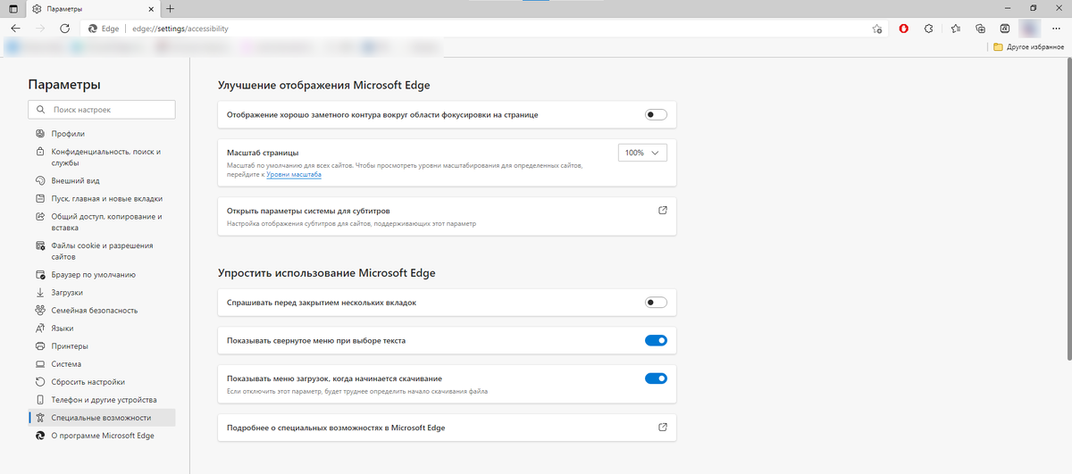
Task: Open Телефон и другие устройства section
Action: 102,400
